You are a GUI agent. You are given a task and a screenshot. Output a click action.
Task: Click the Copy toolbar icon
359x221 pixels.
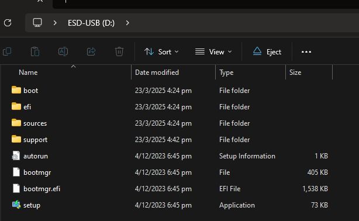tap(7, 51)
